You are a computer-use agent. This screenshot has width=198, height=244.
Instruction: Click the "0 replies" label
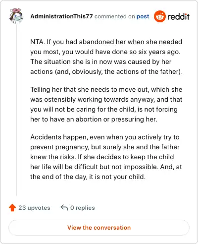[x=83, y=208]
